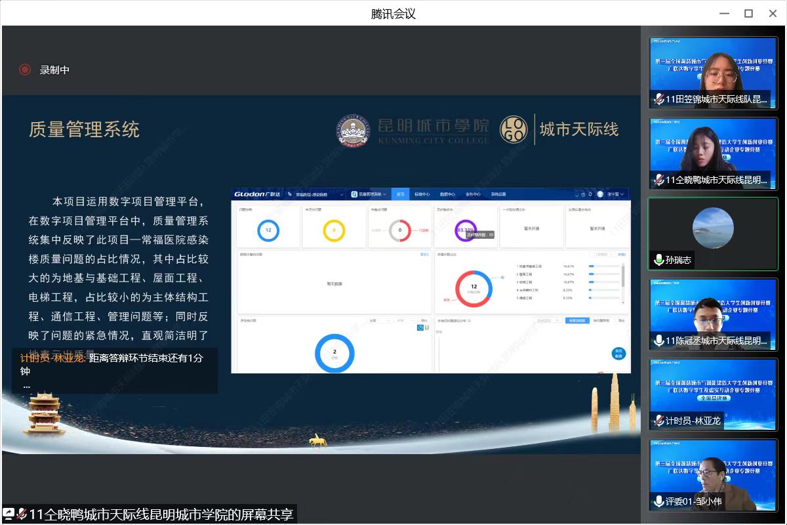Close the 腾讯会议 window

click(x=772, y=13)
